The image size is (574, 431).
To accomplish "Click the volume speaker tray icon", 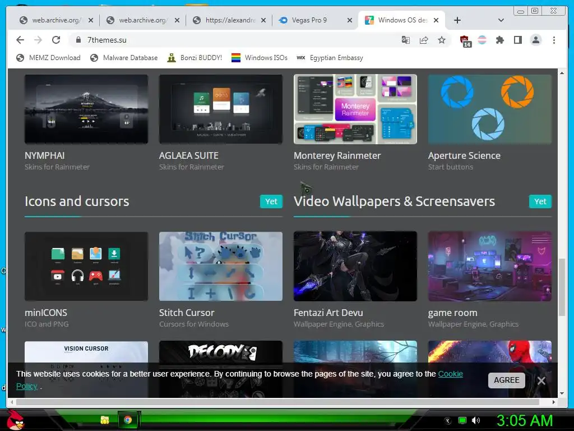I will [476, 420].
